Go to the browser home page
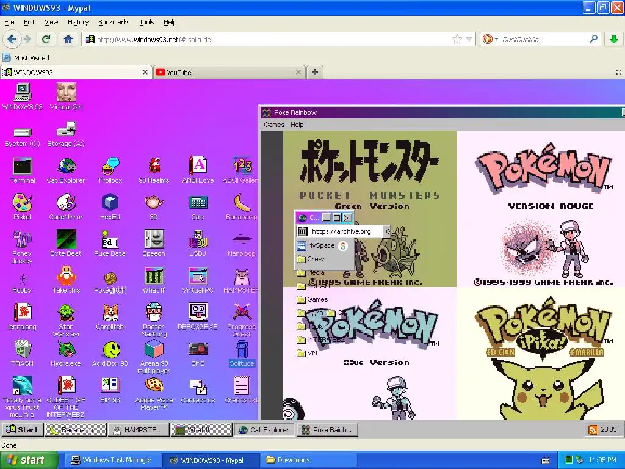The width and height of the screenshot is (625, 469). (68, 39)
